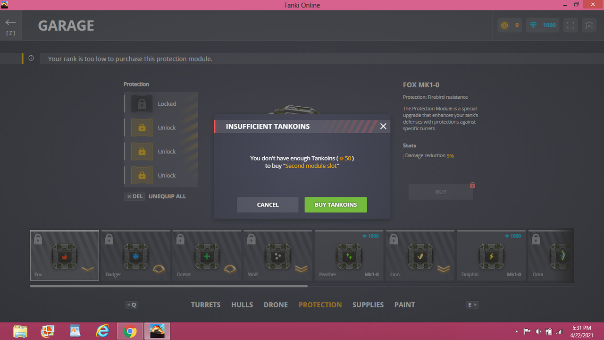
Task: Select the Ocelot isida module card
Action: [x=207, y=255]
